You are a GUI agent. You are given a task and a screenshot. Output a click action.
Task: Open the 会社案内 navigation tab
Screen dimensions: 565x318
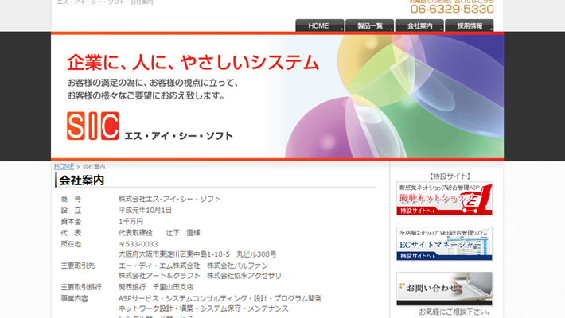[419, 25]
